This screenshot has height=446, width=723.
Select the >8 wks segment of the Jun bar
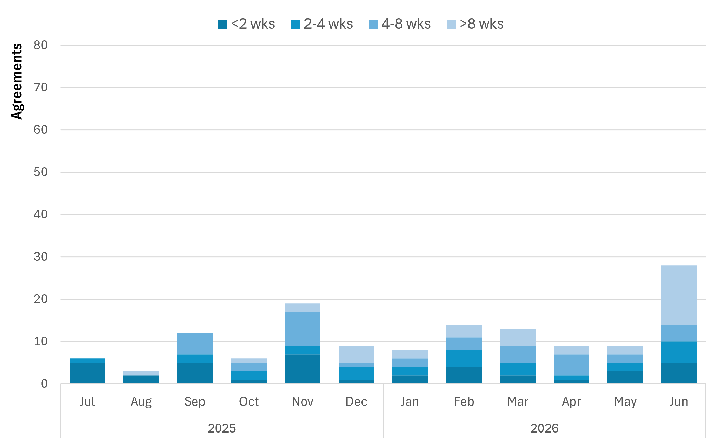pyautogui.click(x=679, y=295)
